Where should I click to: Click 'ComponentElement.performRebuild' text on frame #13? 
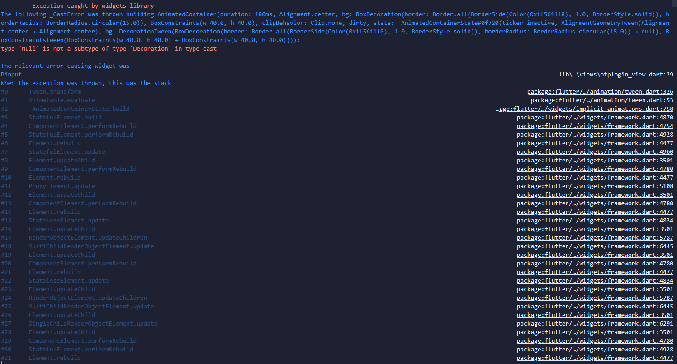(83, 203)
